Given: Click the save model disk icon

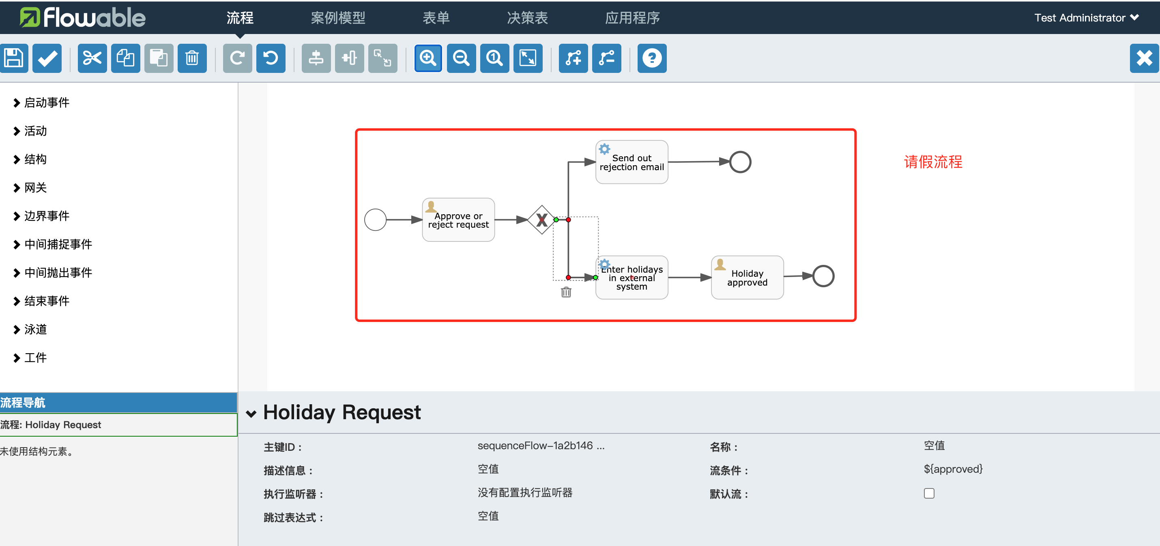Looking at the screenshot, I should [13, 58].
